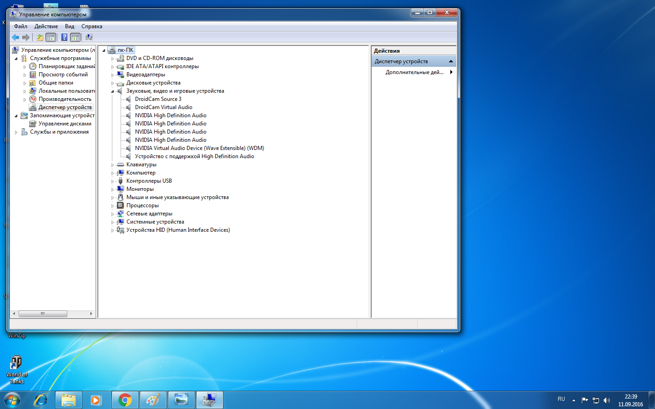Select DroidCam Virtual Audio device
The width and height of the screenshot is (655, 409).
(163, 107)
